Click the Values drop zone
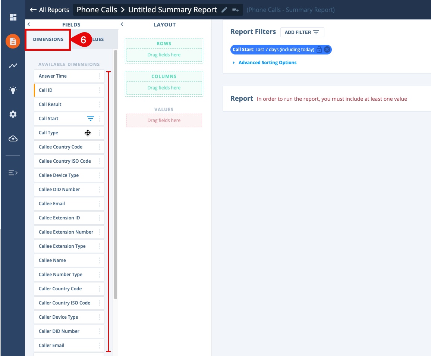The height and width of the screenshot is (356, 431). [x=164, y=121]
